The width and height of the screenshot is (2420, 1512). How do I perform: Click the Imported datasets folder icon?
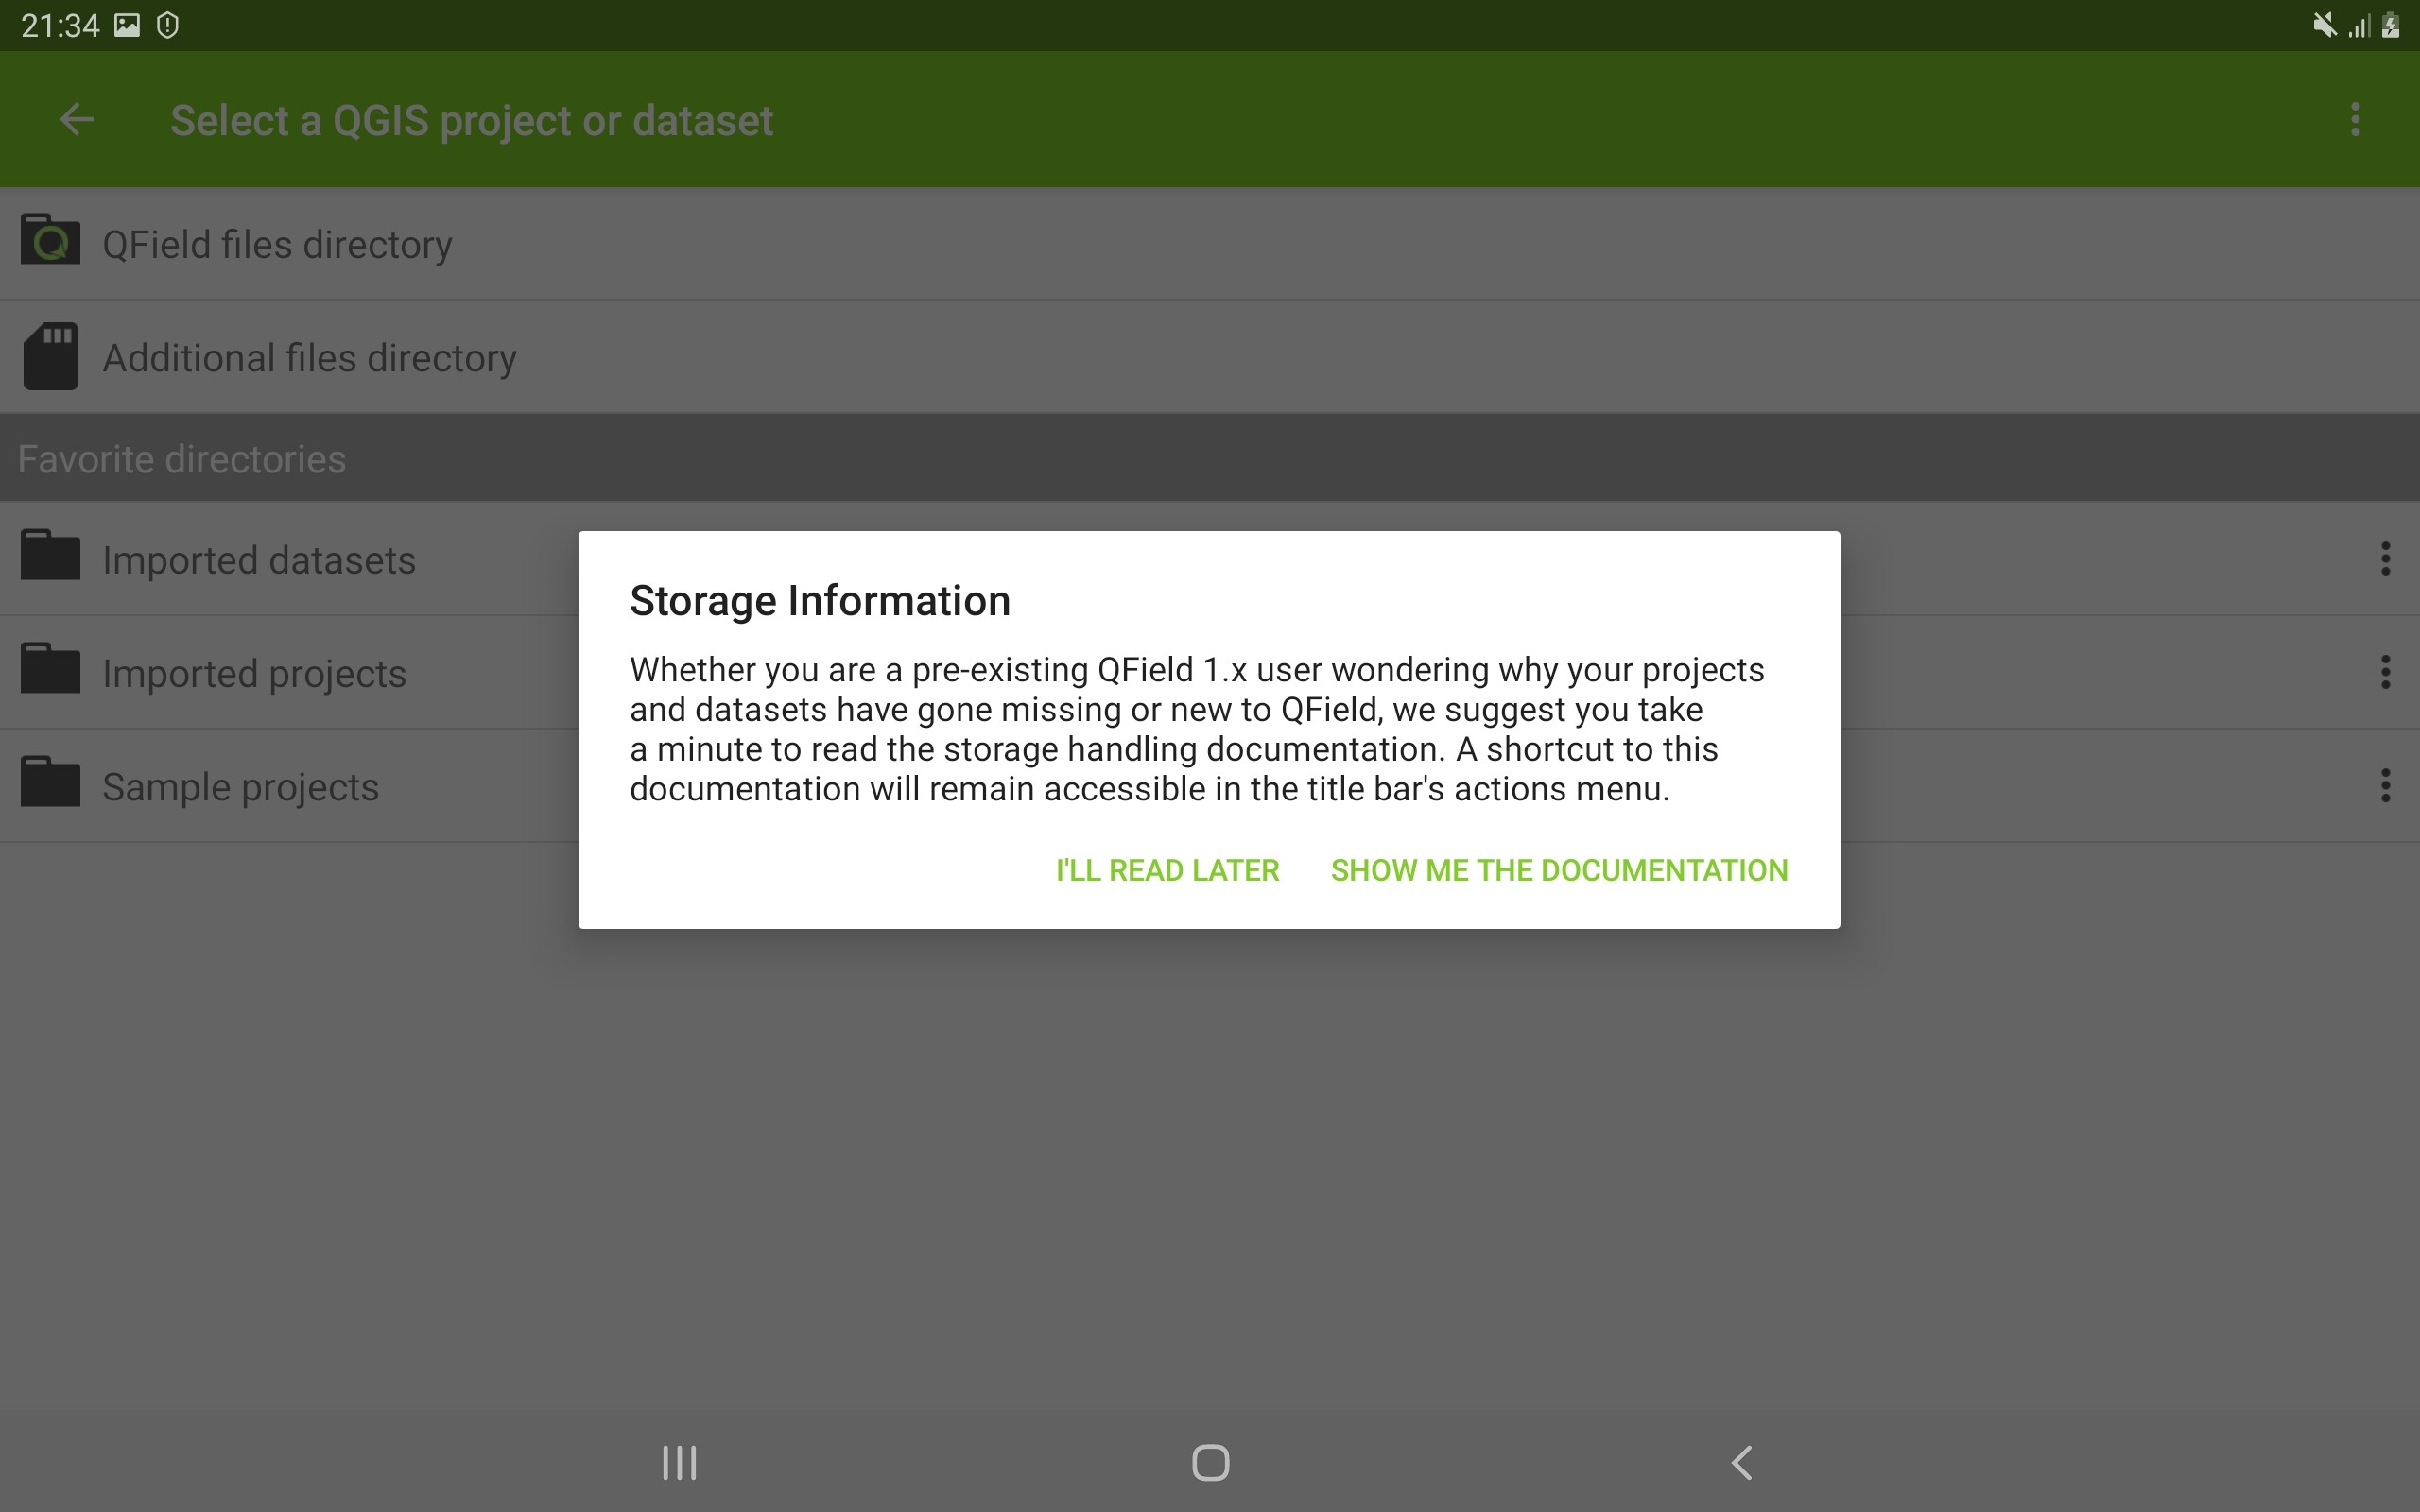(50, 555)
